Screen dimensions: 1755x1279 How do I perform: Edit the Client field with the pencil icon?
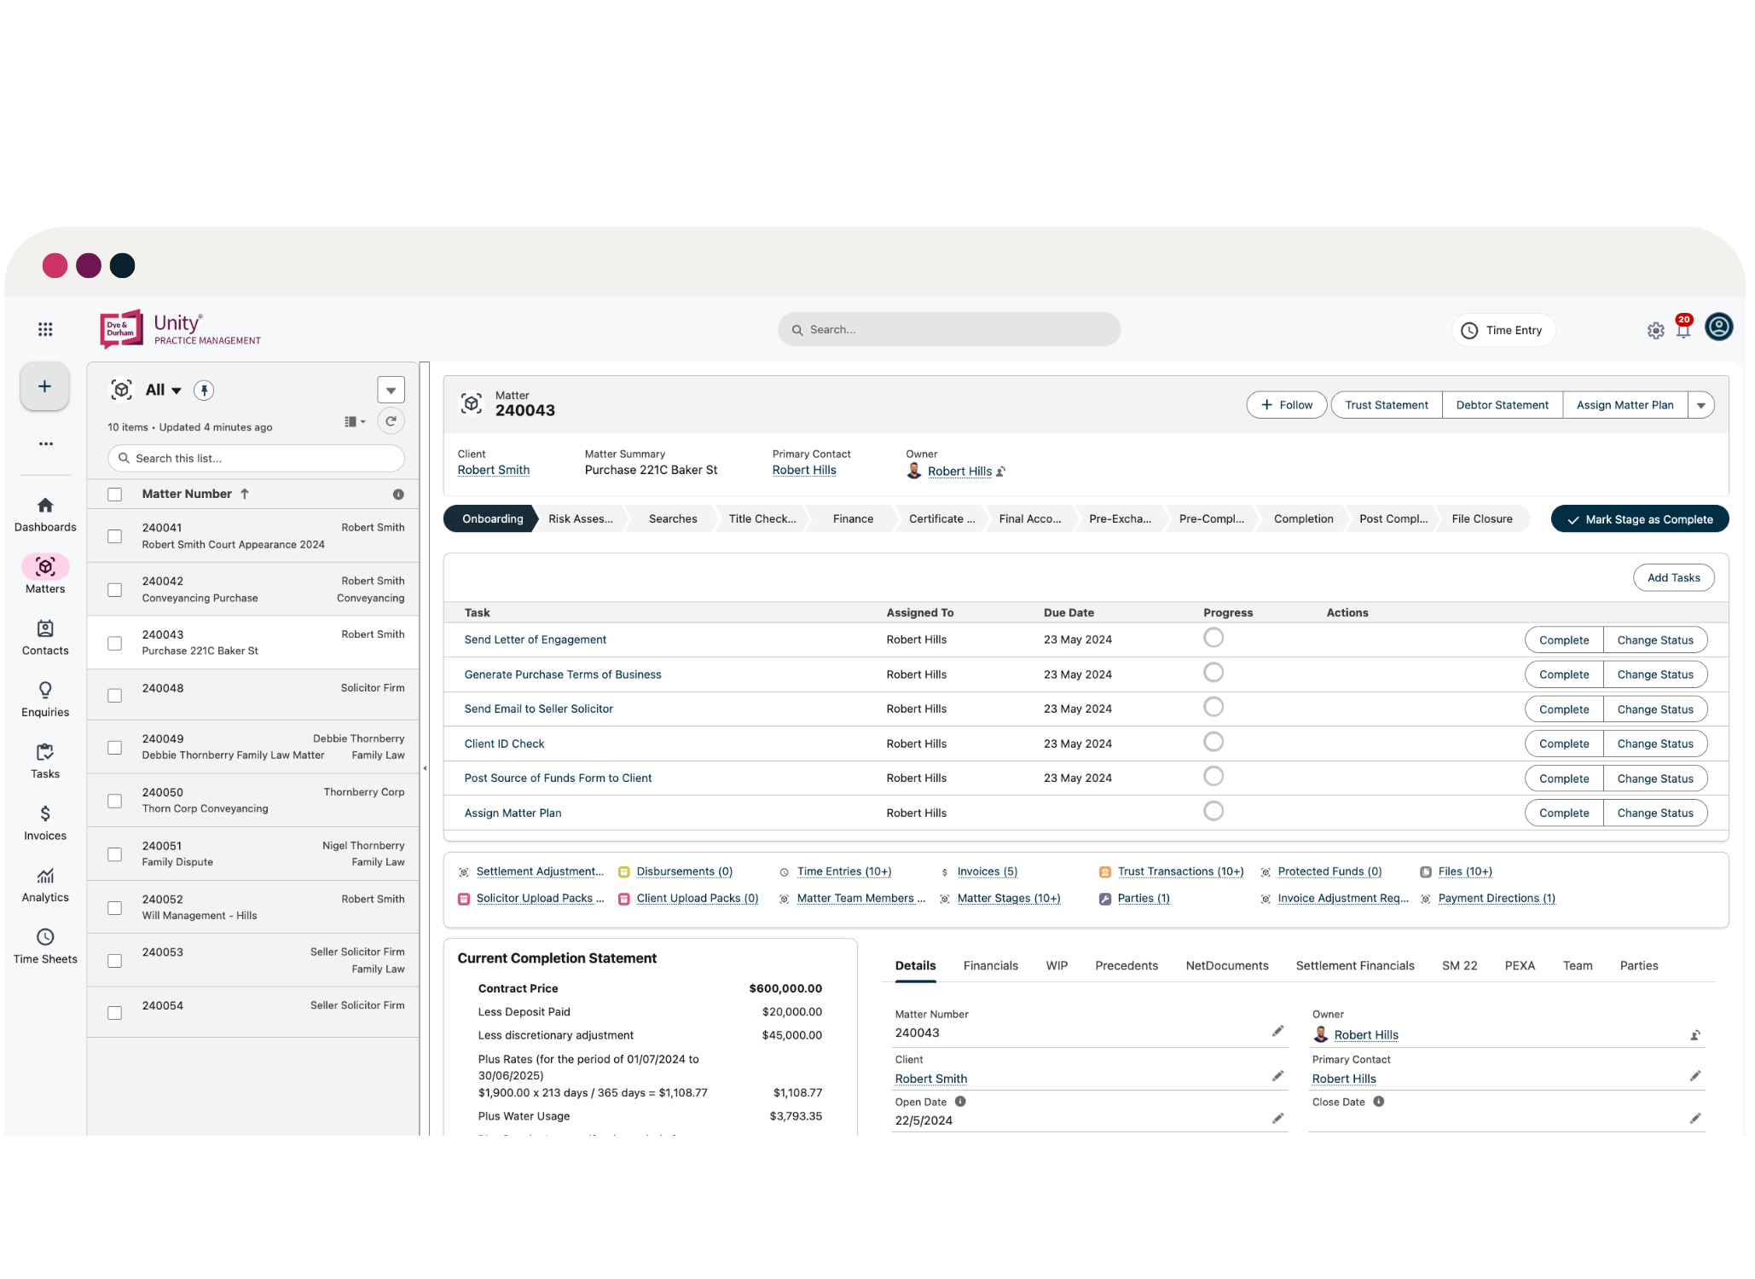tap(1277, 1076)
